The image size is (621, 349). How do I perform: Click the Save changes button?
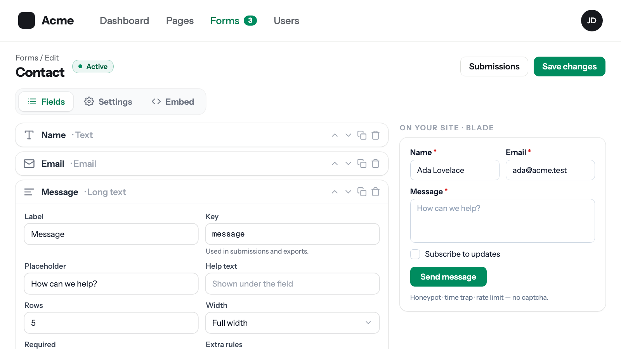coord(569,67)
